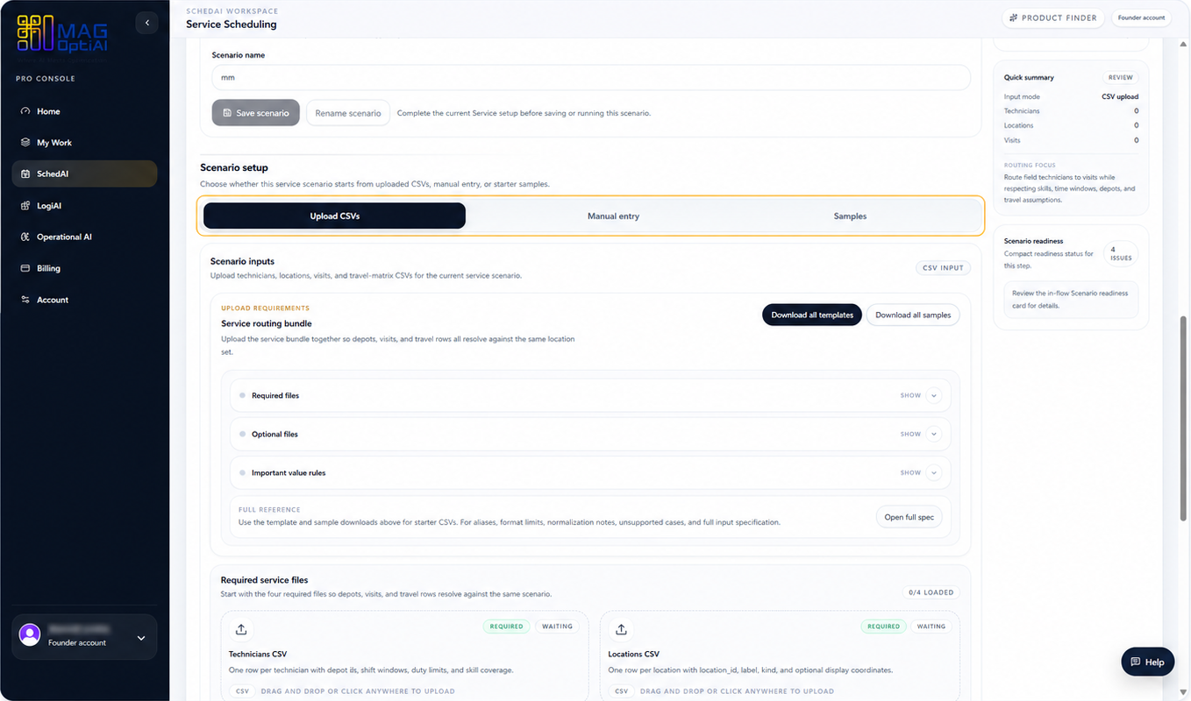
Task: Click the Founder account pill at top right
Action: click(1141, 18)
